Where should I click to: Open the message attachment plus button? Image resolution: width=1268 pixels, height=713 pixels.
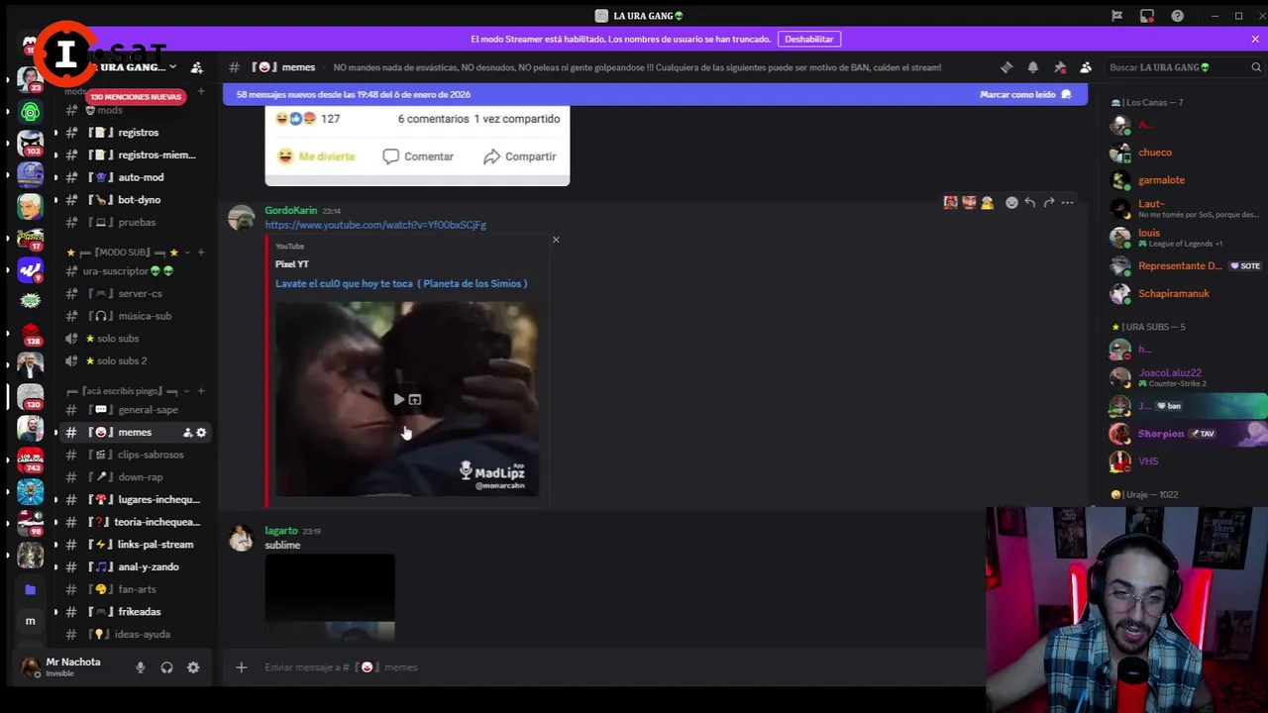click(241, 667)
